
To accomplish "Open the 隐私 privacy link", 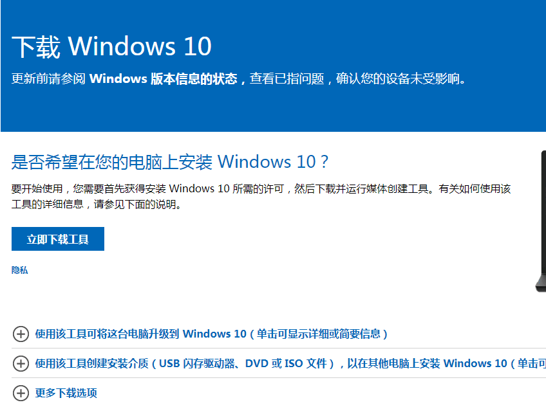I will [x=19, y=269].
